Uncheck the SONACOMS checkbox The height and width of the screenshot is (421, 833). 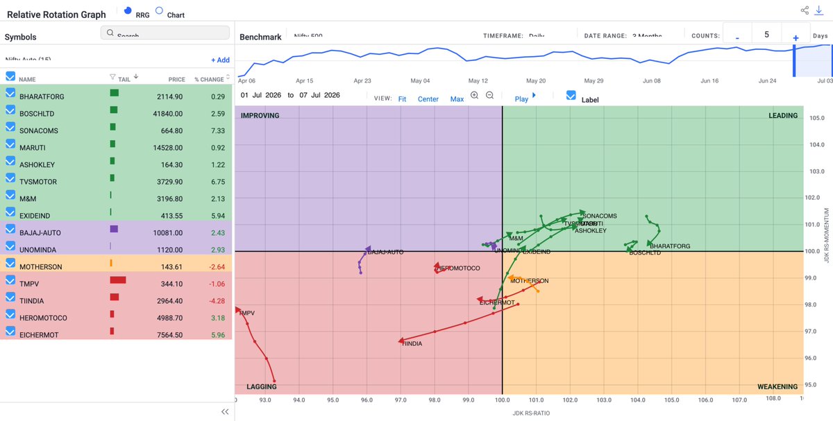pos(10,126)
